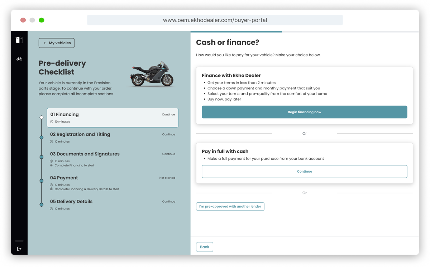Image resolution: width=430 pixels, height=267 pixels.
Task: Click the Buy now, pay later bullet text
Action: [x=224, y=99]
